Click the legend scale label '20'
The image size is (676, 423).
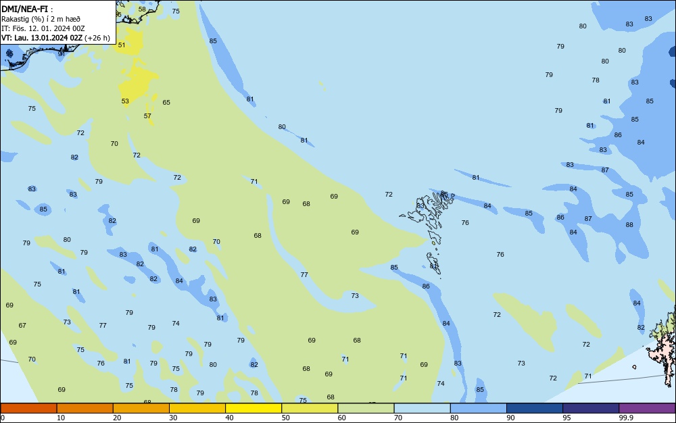click(x=117, y=418)
